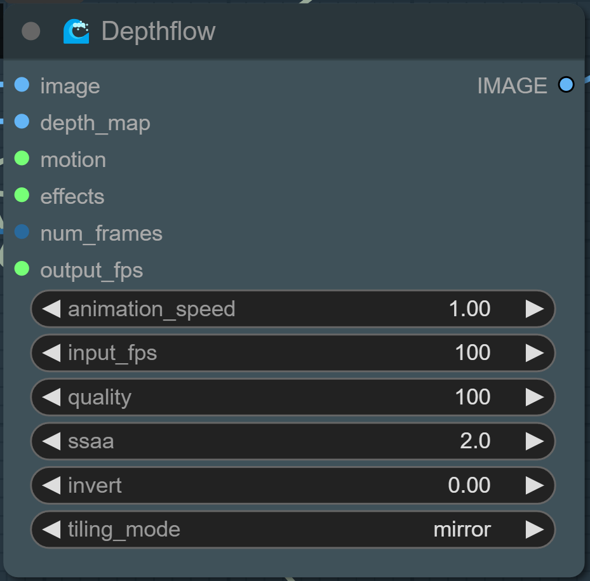
Task: Select the num_frames input socket
Action: [x=22, y=232]
